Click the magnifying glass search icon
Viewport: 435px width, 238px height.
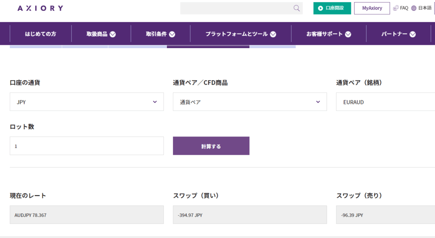coord(297,8)
